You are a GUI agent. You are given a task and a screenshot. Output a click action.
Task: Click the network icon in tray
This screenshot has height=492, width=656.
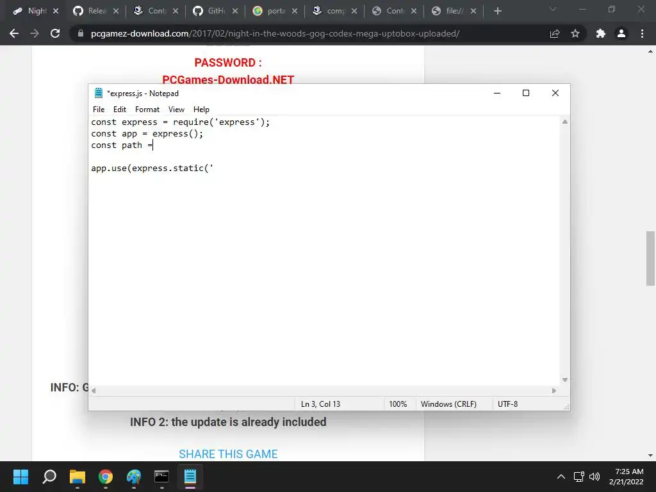(x=579, y=477)
